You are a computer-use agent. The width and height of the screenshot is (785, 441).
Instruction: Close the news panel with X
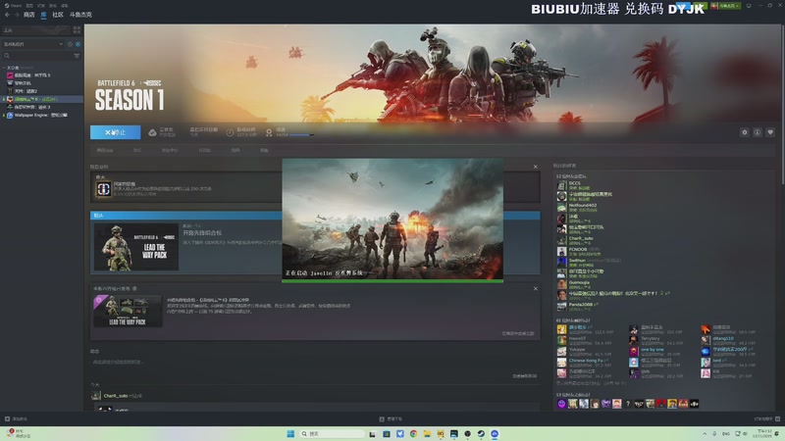[x=535, y=289]
